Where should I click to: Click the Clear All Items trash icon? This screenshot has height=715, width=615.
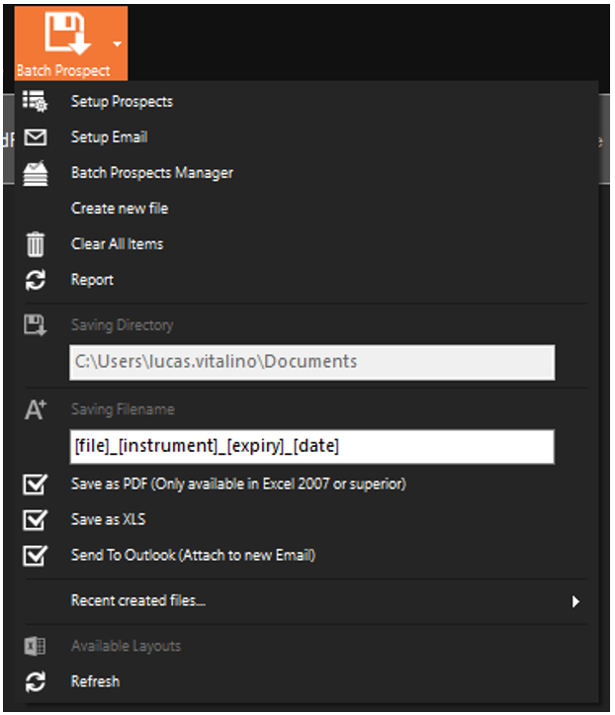point(35,244)
